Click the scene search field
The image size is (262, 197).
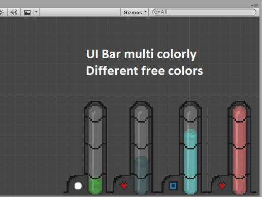204,12
